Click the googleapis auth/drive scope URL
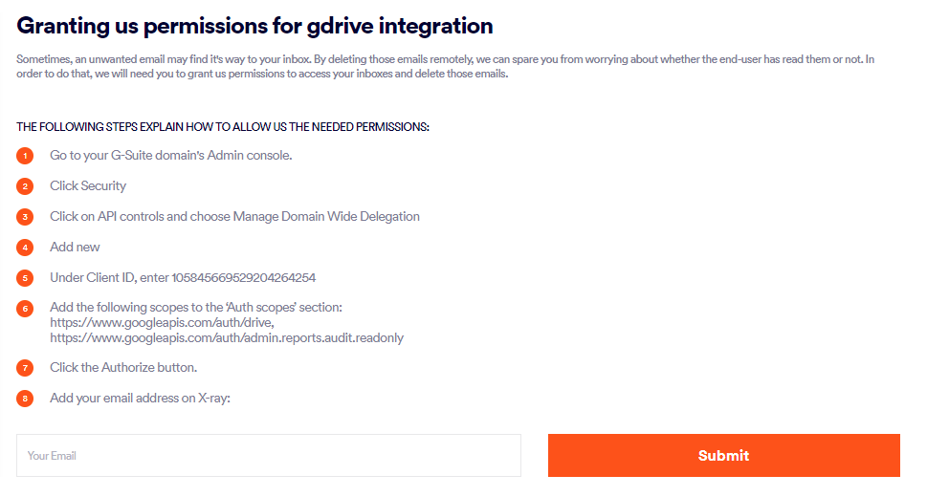 (162, 323)
